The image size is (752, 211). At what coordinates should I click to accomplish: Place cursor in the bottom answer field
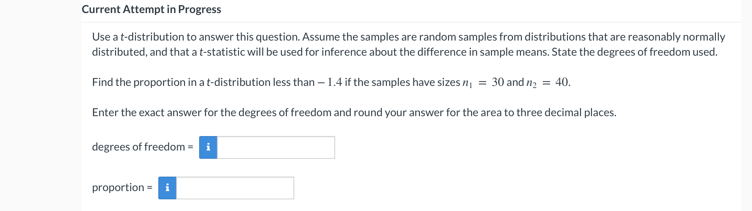235,187
